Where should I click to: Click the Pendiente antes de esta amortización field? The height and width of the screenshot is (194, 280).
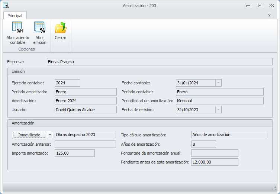tap(215, 162)
